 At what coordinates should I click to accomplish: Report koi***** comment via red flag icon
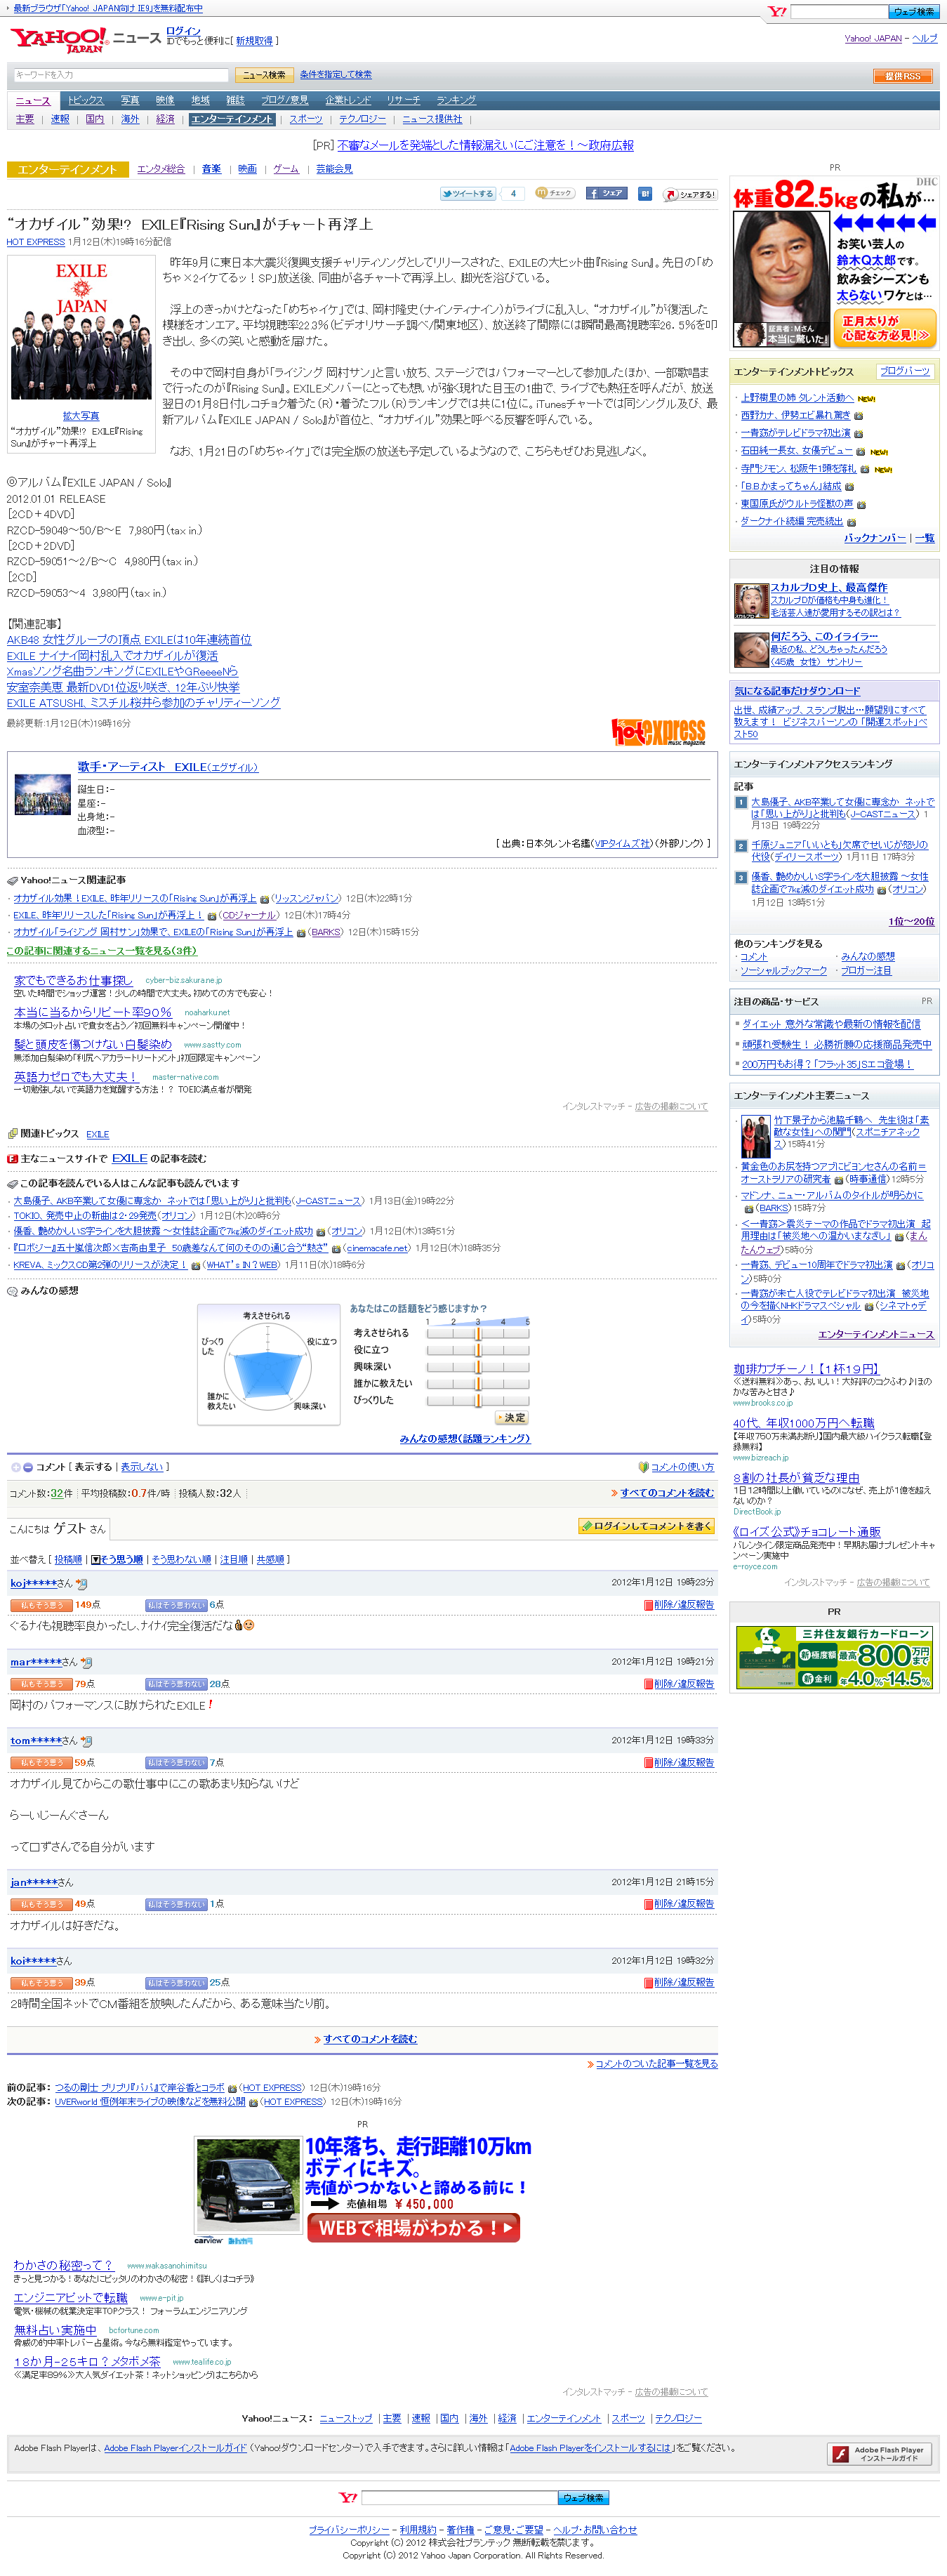coord(648,1982)
